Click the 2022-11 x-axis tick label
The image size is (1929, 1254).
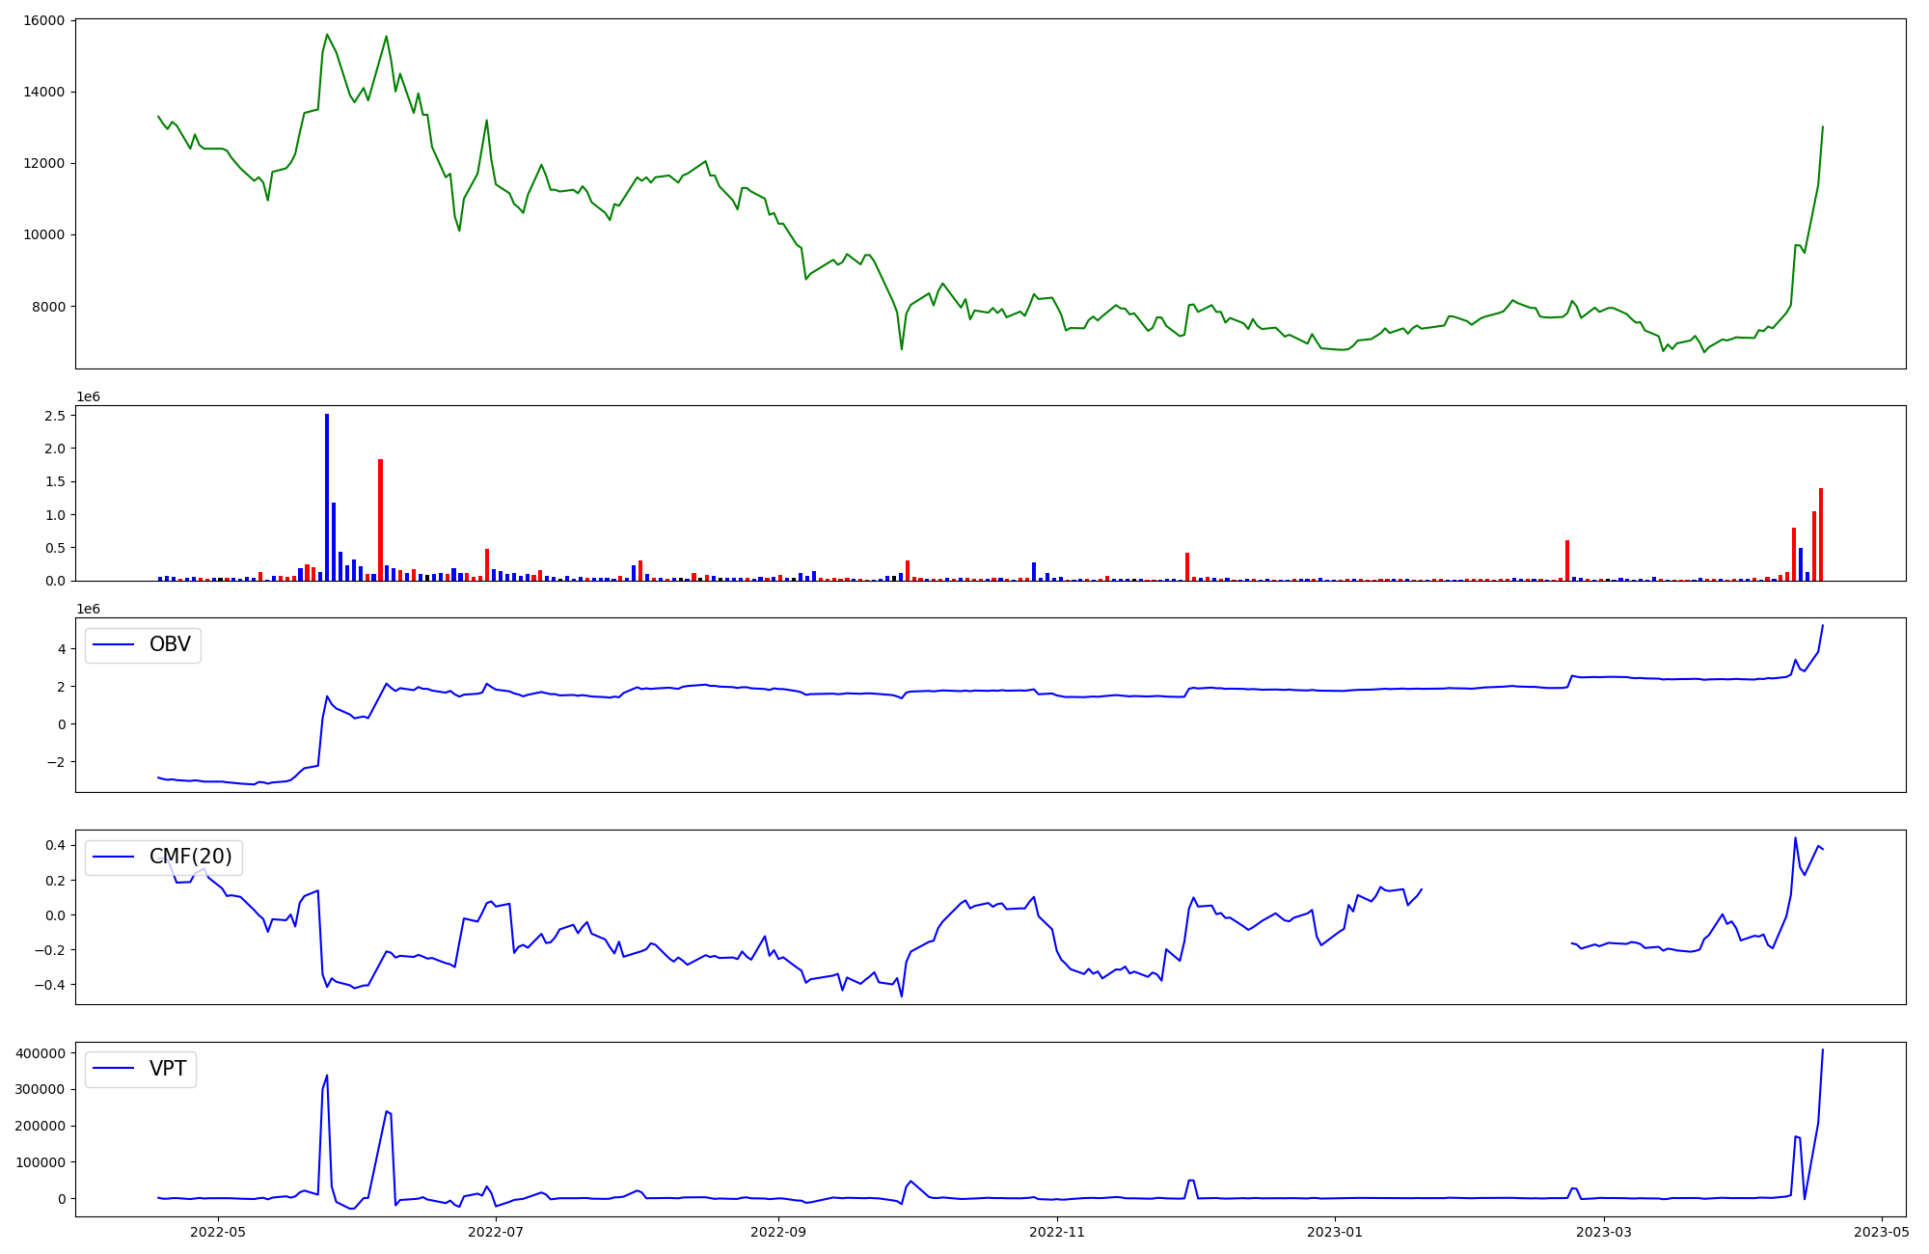1058,1232
